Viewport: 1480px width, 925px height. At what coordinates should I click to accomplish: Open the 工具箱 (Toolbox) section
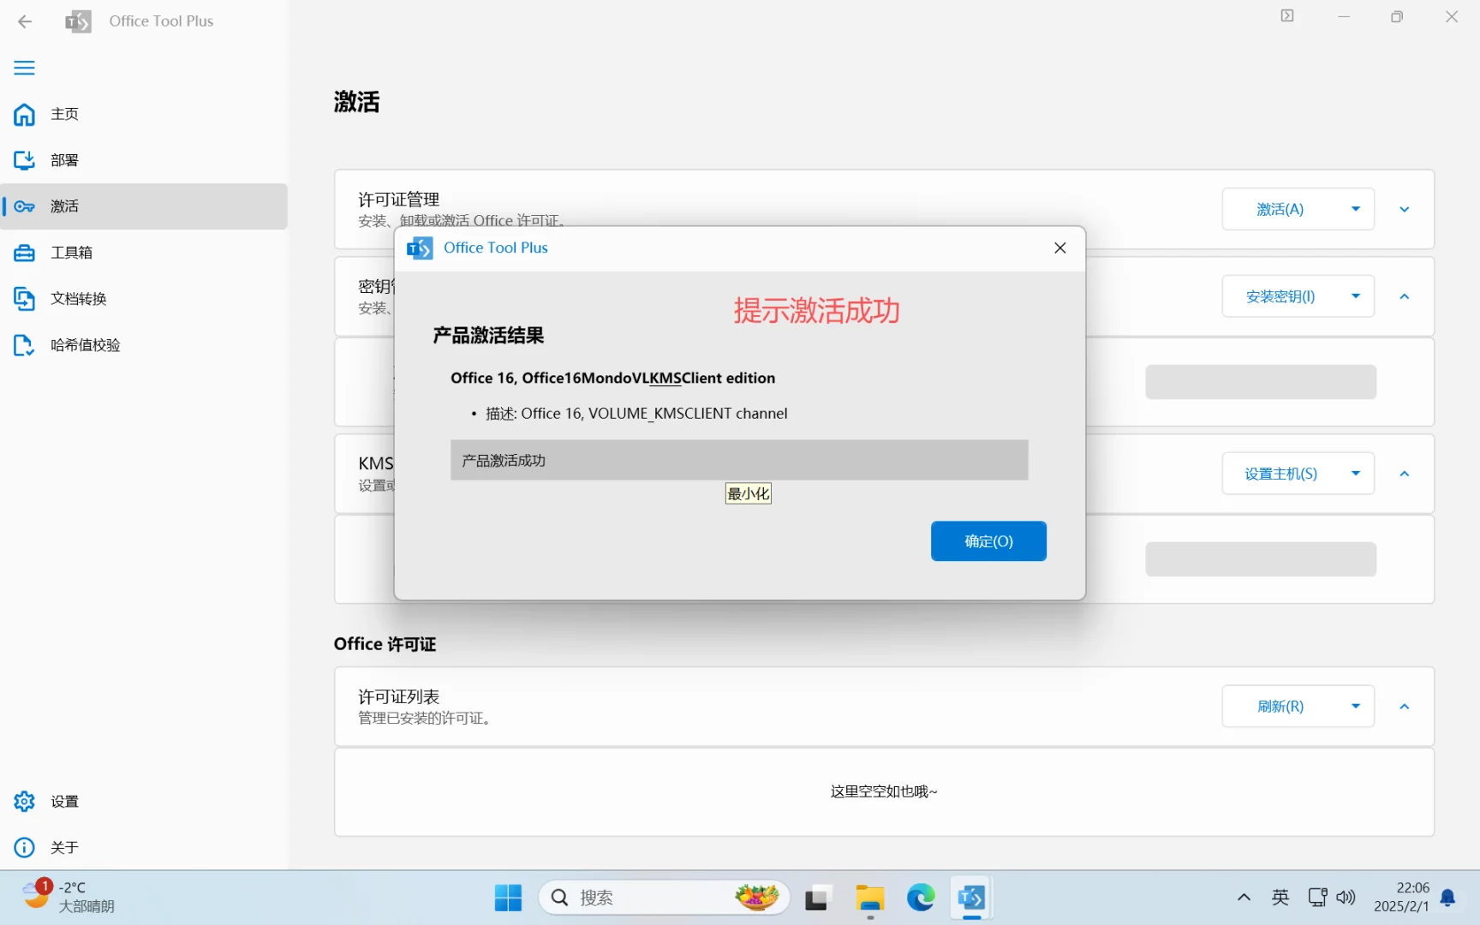coord(69,252)
